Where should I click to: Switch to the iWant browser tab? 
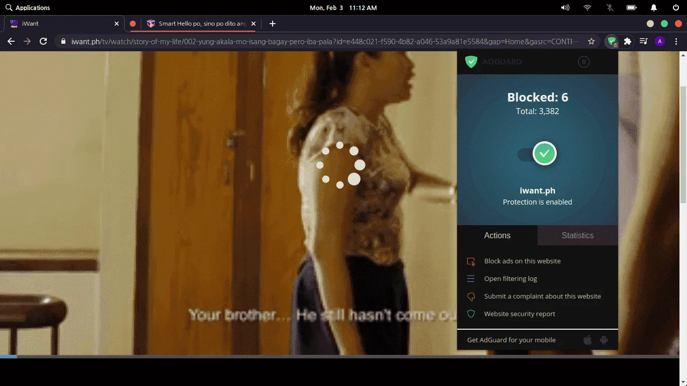pyautogui.click(x=64, y=24)
